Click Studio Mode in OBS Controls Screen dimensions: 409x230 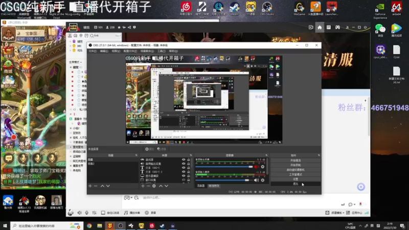296,174
